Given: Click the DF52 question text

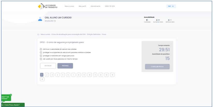Looking at the screenshot, I should click(62, 42).
